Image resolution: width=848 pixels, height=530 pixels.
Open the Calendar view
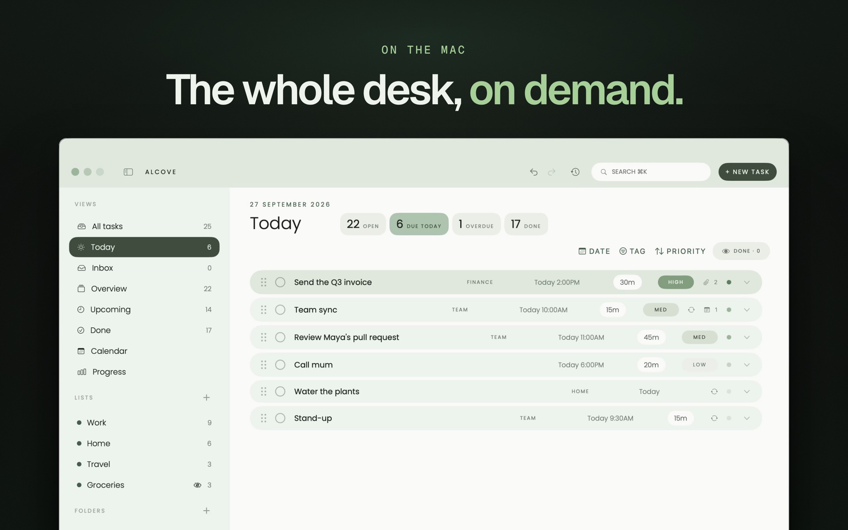point(144,351)
